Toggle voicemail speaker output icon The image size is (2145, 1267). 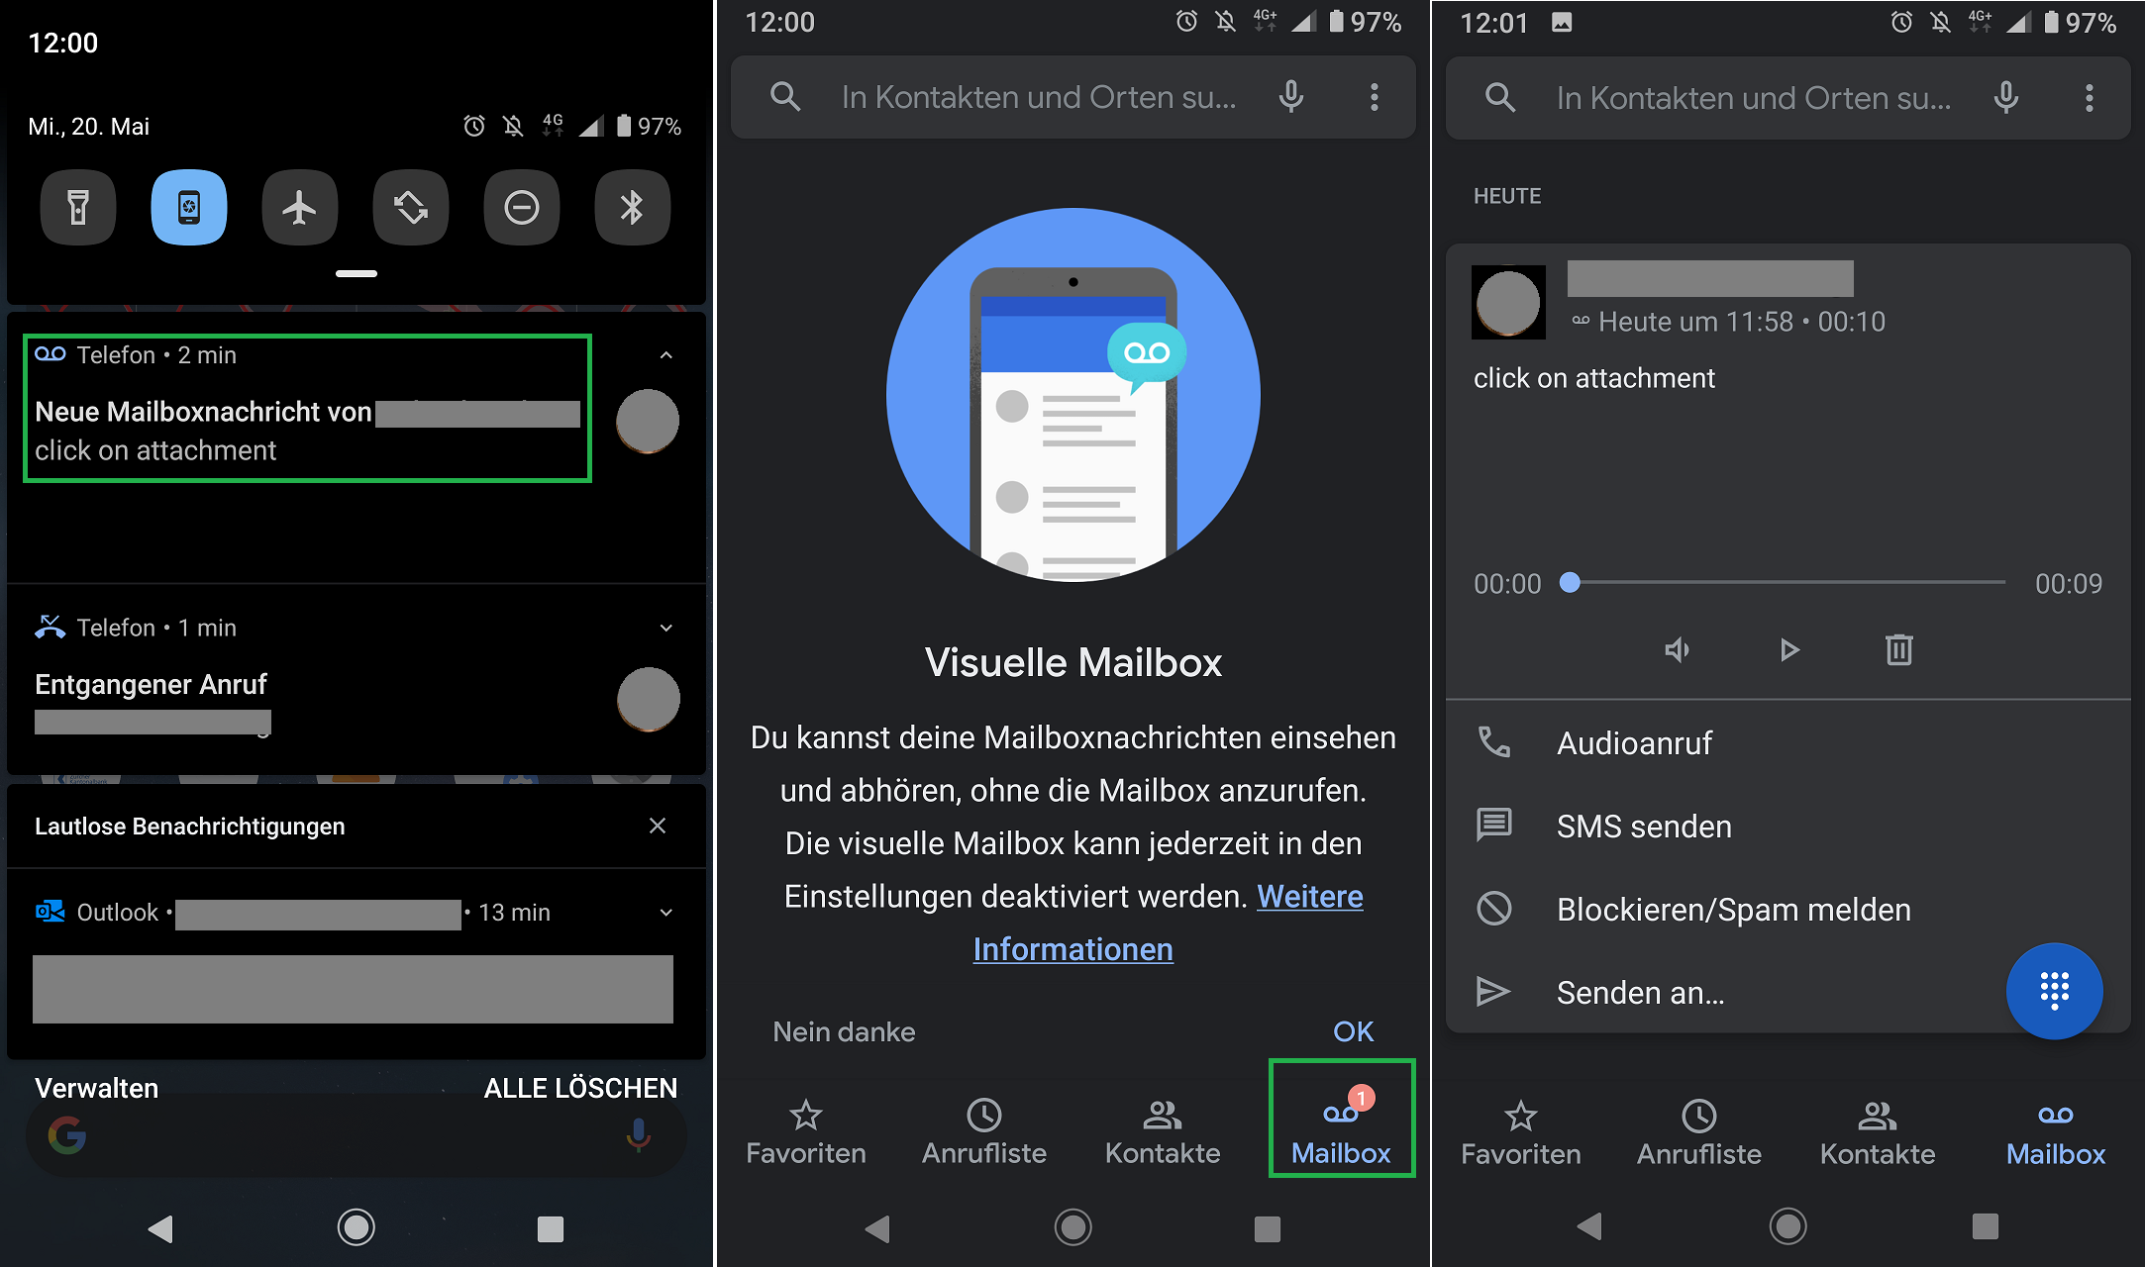[1677, 650]
